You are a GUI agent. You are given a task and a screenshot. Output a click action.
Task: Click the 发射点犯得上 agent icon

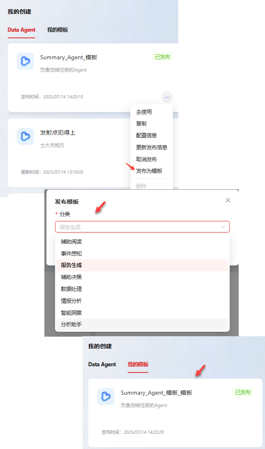(x=25, y=136)
